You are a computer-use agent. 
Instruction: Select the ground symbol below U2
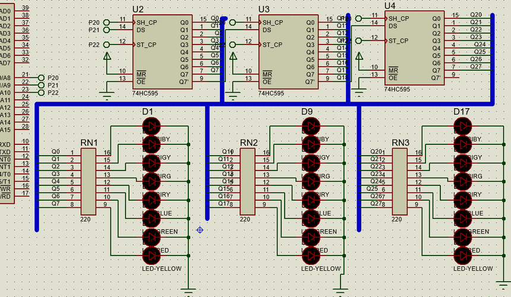pyautogui.click(x=107, y=94)
